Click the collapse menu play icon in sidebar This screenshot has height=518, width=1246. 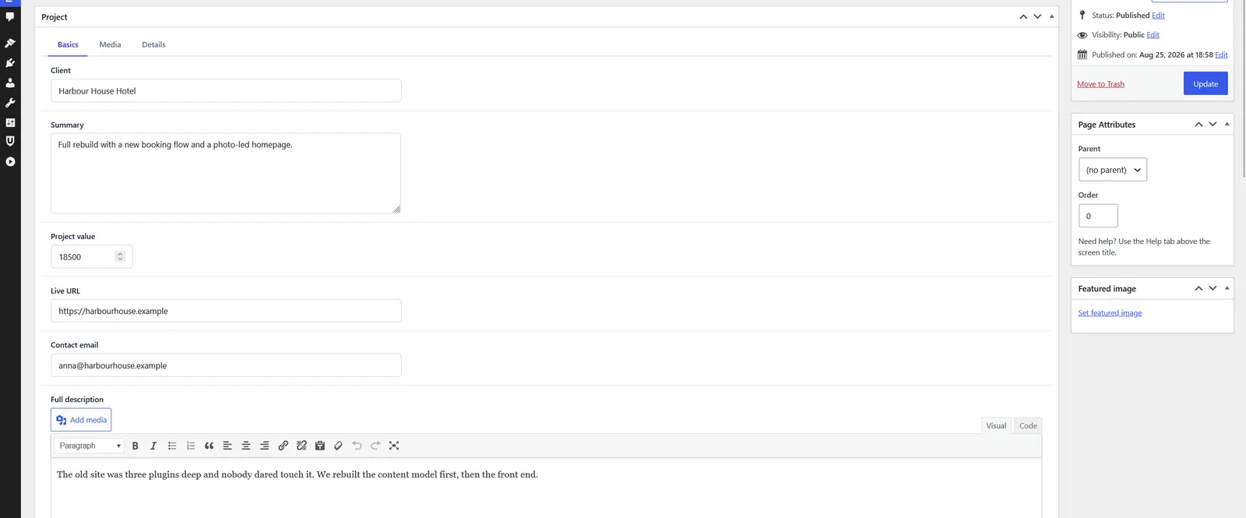coord(10,162)
